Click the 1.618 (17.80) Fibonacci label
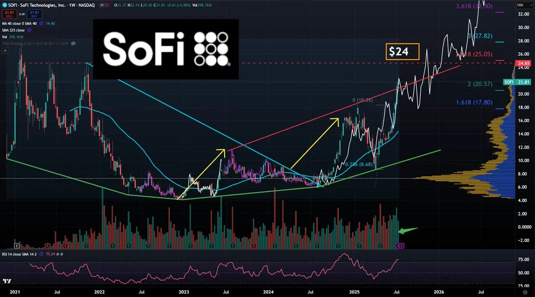This screenshot has height=297, width=535. pos(474,102)
